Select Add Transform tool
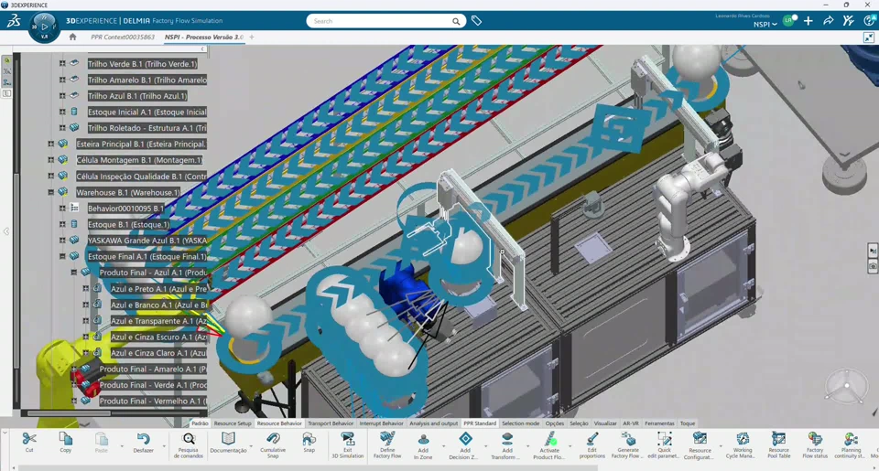 506,445
